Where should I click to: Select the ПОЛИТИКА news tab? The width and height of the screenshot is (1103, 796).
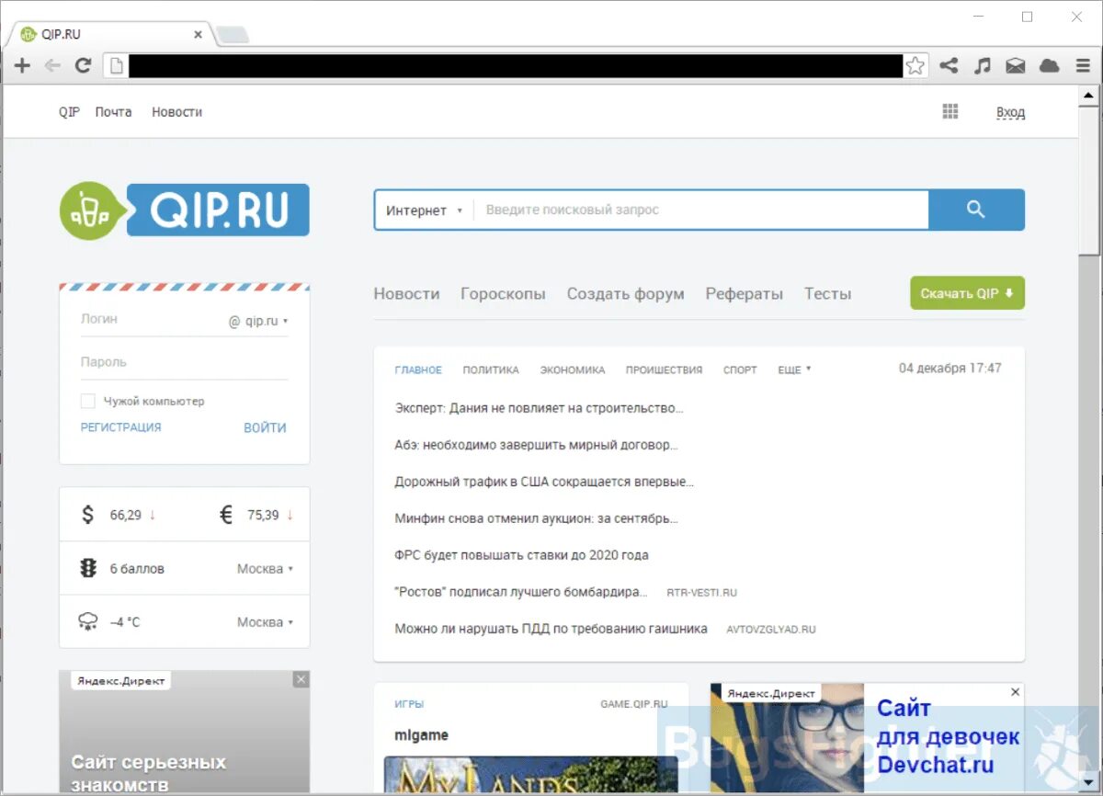491,370
